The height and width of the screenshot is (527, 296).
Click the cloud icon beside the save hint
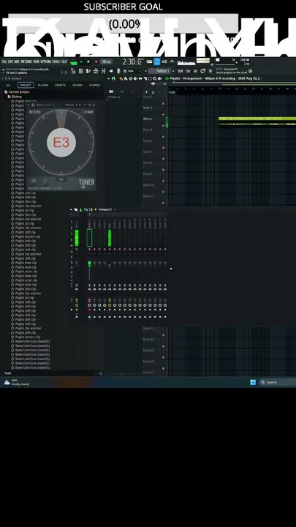(x=250, y=71)
